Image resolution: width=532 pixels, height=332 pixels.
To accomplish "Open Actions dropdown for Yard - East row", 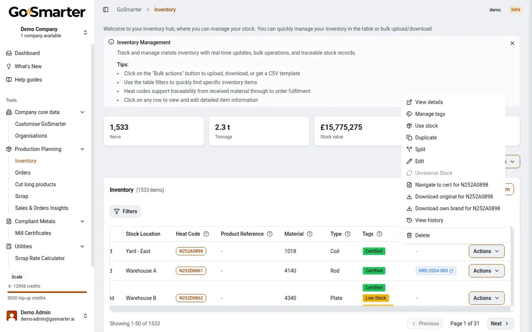I will tap(486, 251).
